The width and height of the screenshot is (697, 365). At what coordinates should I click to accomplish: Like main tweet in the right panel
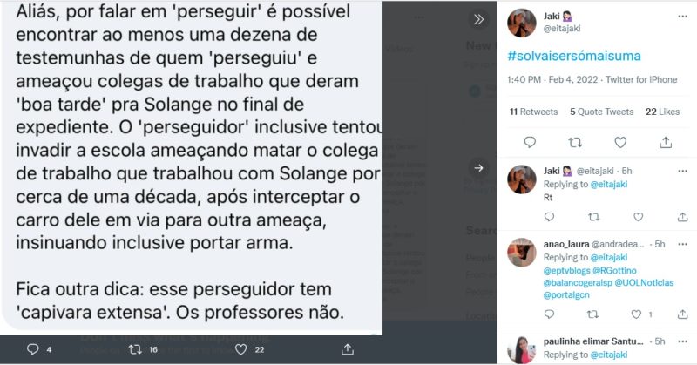[620, 142]
